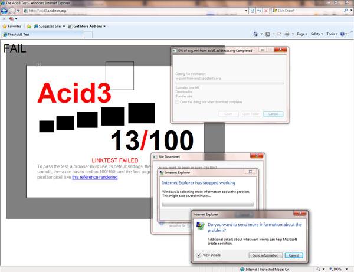The height and width of the screenshot is (272, 354).
Task: Click the progress bar in stopped working dialog
Action: pyautogui.click(x=208, y=204)
